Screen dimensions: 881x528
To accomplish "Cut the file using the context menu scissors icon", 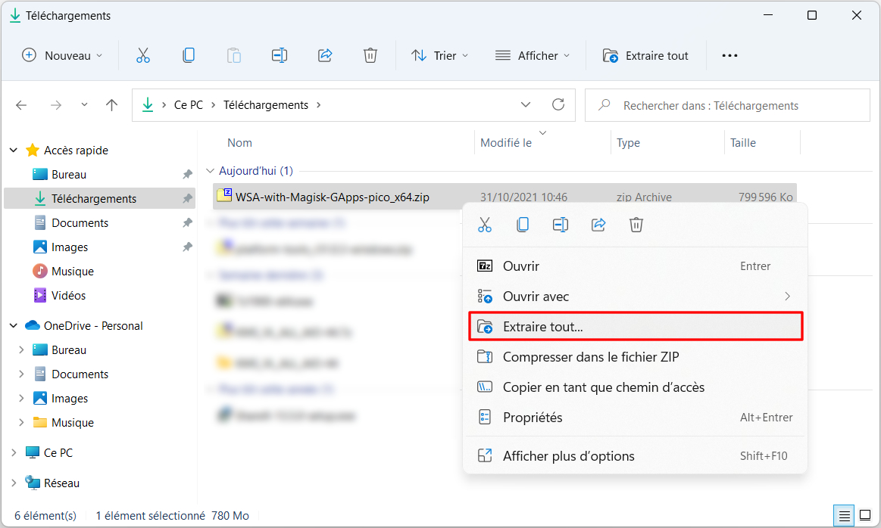I will (484, 225).
